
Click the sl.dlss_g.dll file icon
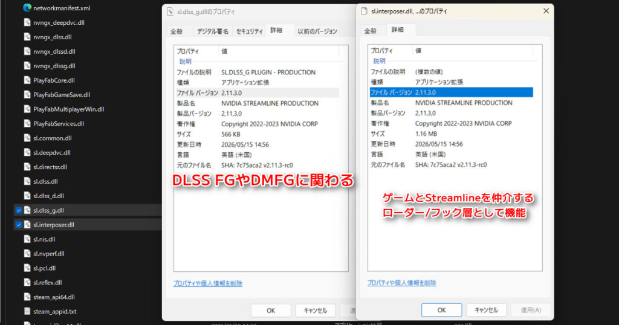27,210
